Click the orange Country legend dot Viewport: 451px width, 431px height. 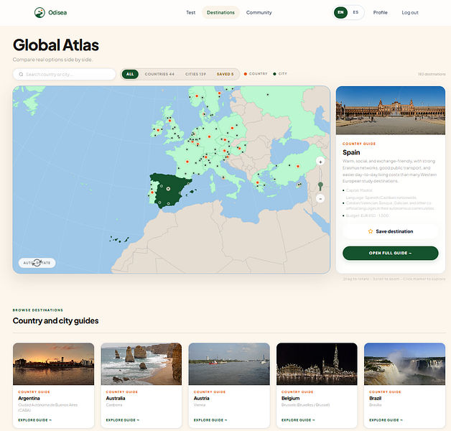(x=246, y=74)
